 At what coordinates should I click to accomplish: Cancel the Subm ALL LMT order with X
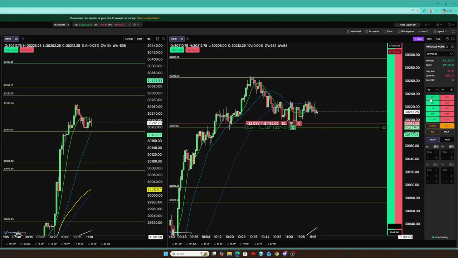pyautogui.click(x=293, y=128)
